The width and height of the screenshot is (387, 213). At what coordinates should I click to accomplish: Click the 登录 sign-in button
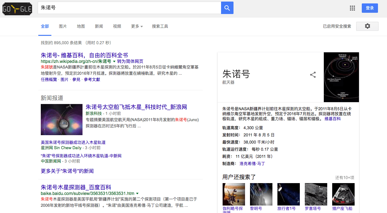point(370,8)
